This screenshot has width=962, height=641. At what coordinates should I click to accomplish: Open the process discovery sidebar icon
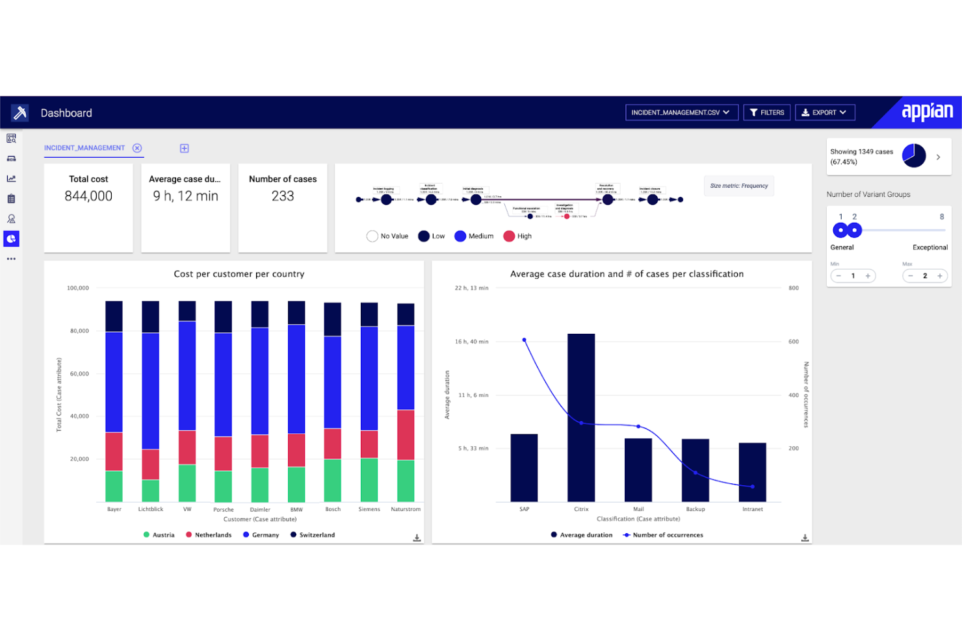pyautogui.click(x=11, y=138)
